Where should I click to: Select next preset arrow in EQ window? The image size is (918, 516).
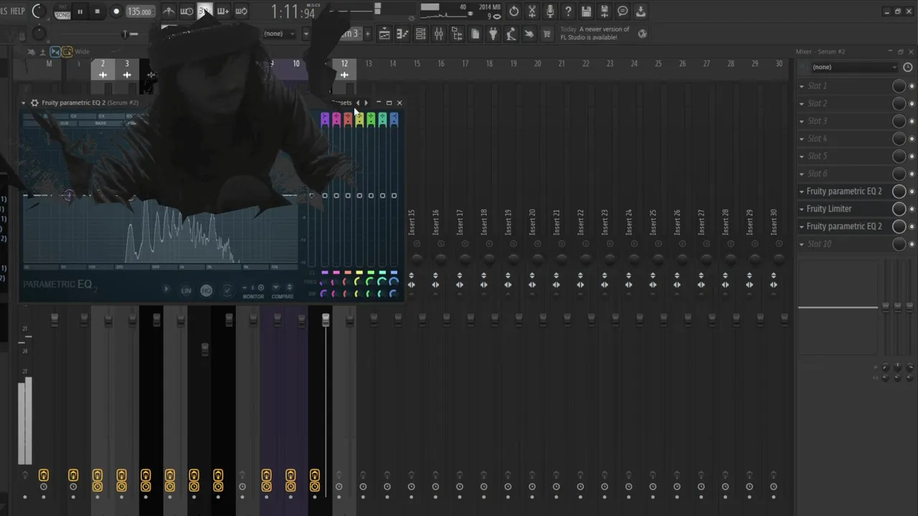(x=366, y=102)
